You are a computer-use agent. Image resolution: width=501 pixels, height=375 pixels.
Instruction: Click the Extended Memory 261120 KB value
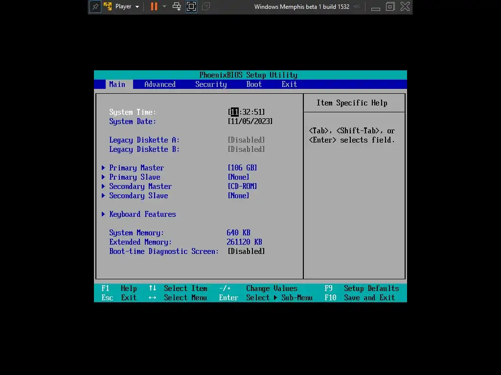pyautogui.click(x=244, y=242)
